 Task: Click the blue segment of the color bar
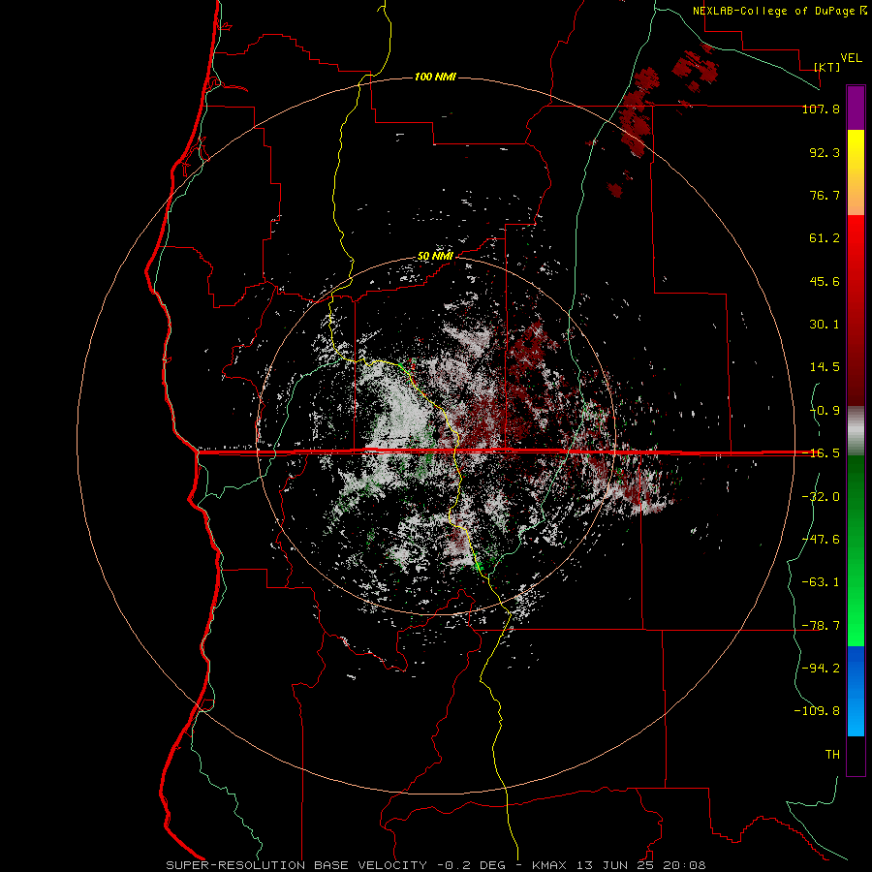click(856, 691)
